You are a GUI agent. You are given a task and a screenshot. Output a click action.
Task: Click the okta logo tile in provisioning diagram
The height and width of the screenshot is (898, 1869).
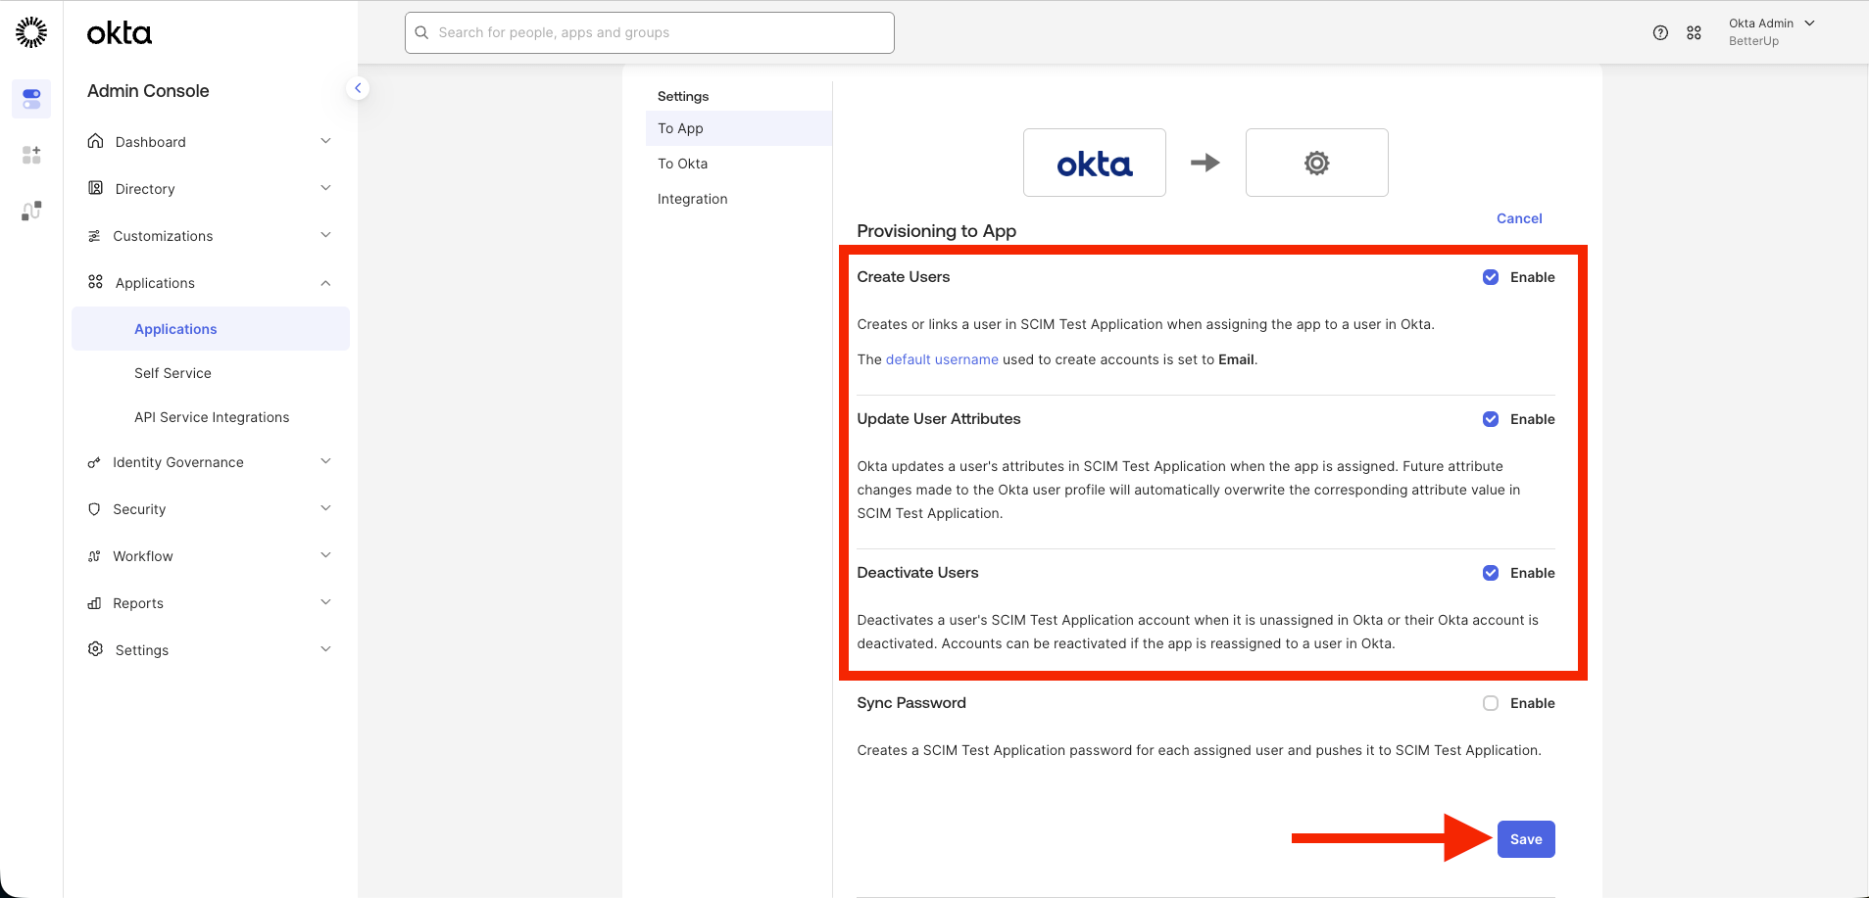point(1095,163)
